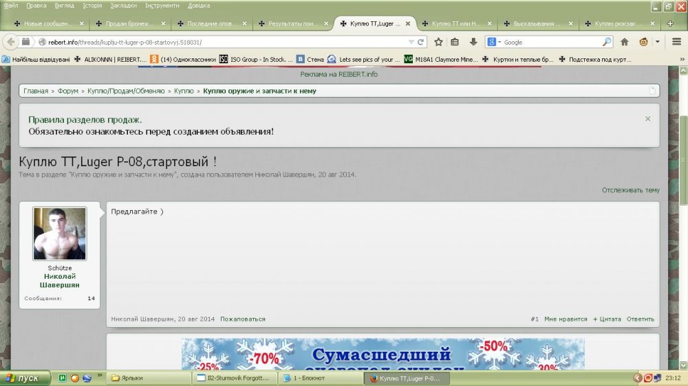The image size is (688, 386).
Task: Open 'Найбільш відвідувані' bookmark folder
Action: [36, 59]
